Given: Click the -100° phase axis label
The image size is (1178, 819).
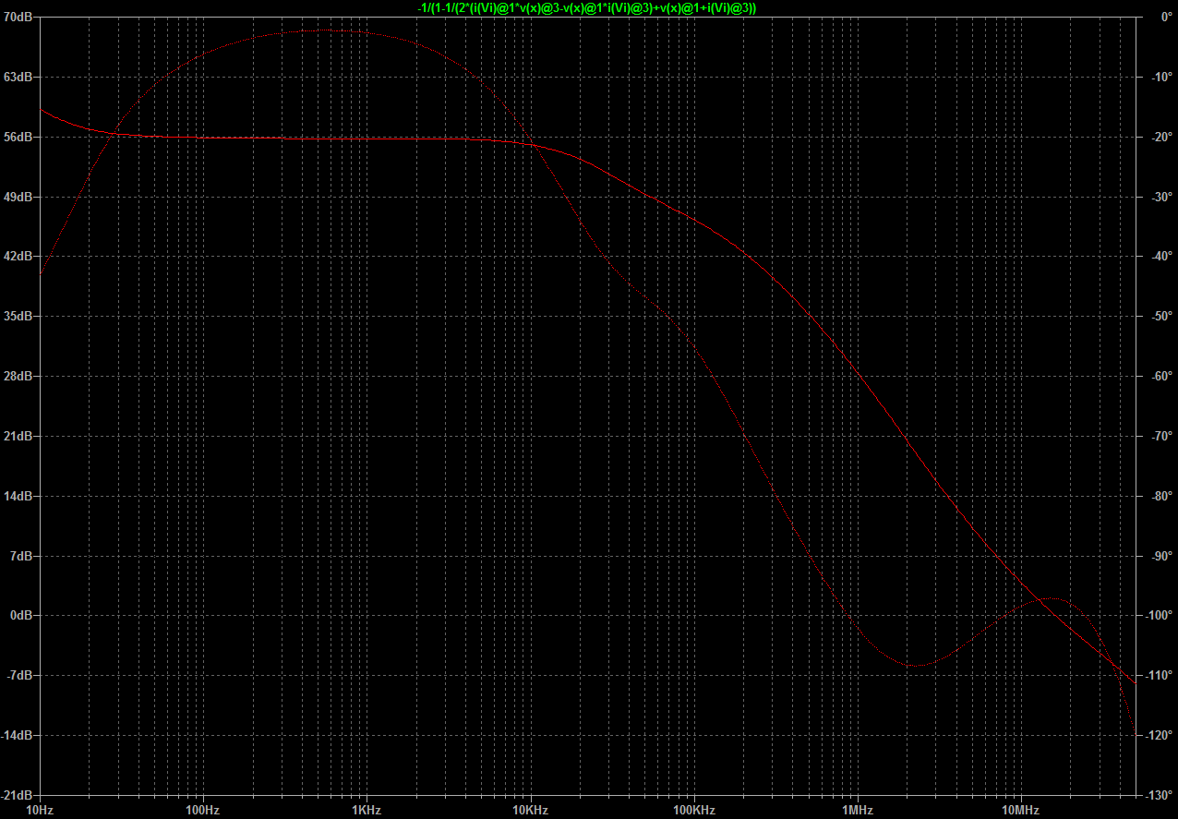Looking at the screenshot, I should point(1158,616).
